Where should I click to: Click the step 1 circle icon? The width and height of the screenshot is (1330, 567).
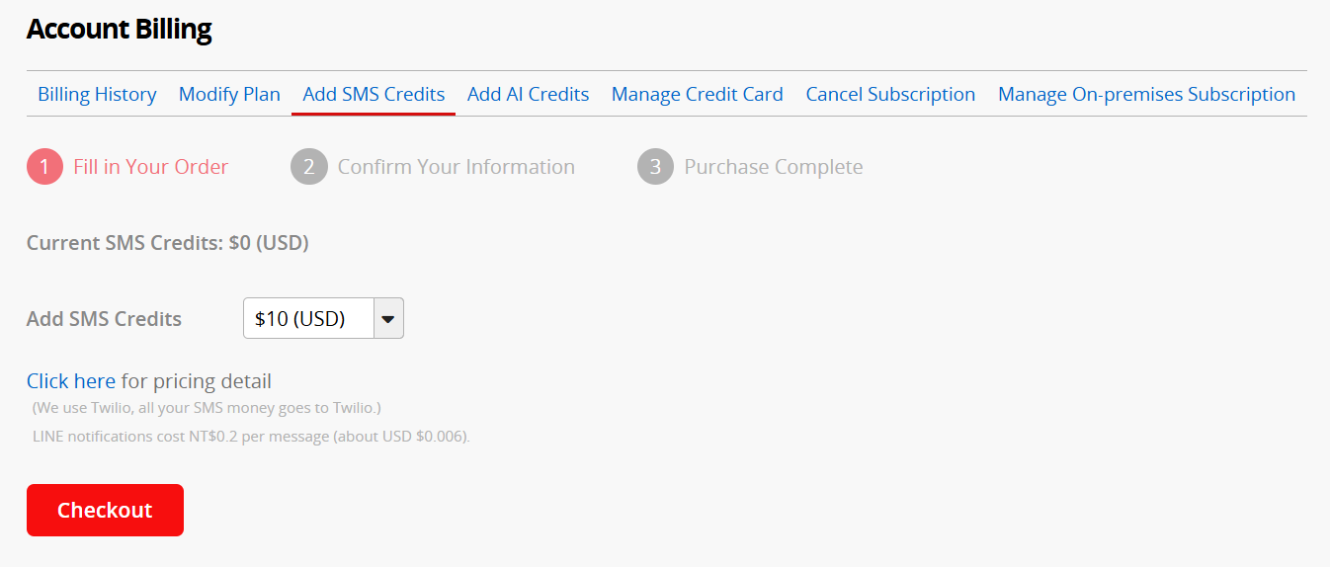44,167
